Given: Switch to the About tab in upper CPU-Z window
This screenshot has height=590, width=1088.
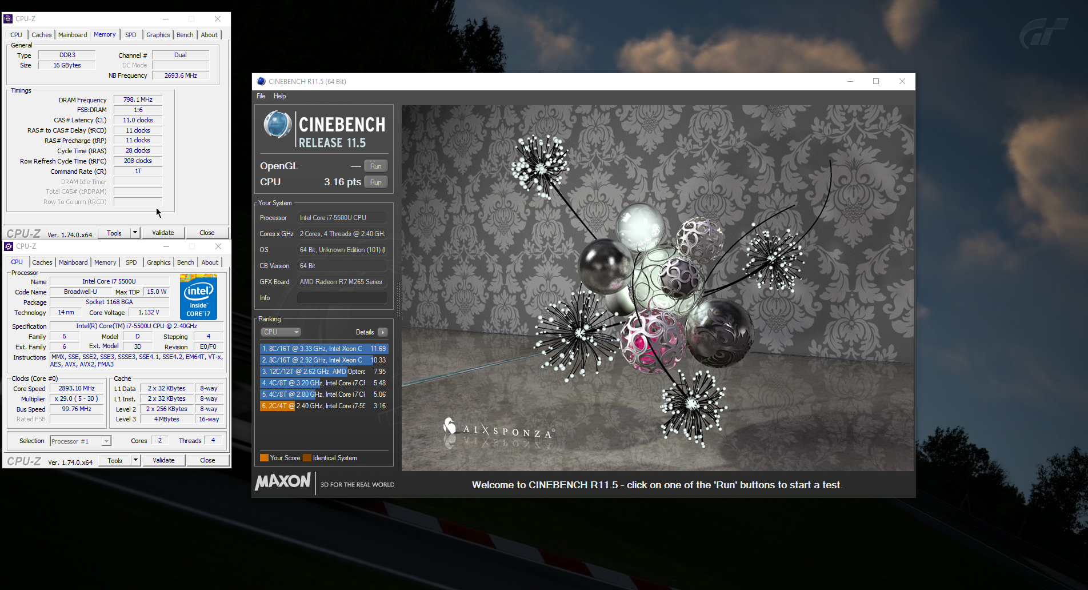Looking at the screenshot, I should [209, 35].
